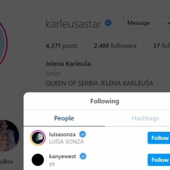View karleusastar's profile picture story
The image size is (170, 170).
tap(3, 43)
